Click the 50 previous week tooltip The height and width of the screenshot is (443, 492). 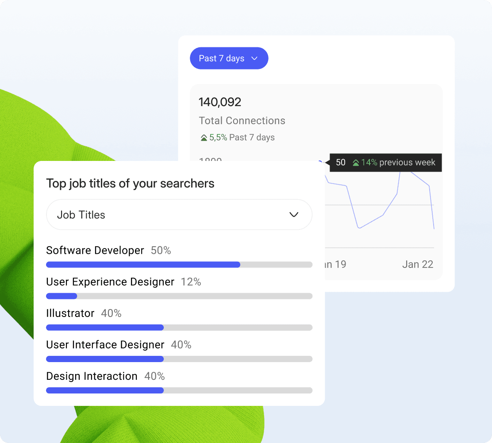385,162
